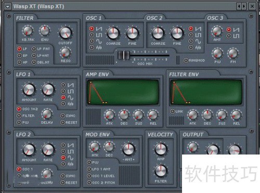The image size is (260, 193).
Task: Select next preset arrow in title bar
Action: [244, 6]
